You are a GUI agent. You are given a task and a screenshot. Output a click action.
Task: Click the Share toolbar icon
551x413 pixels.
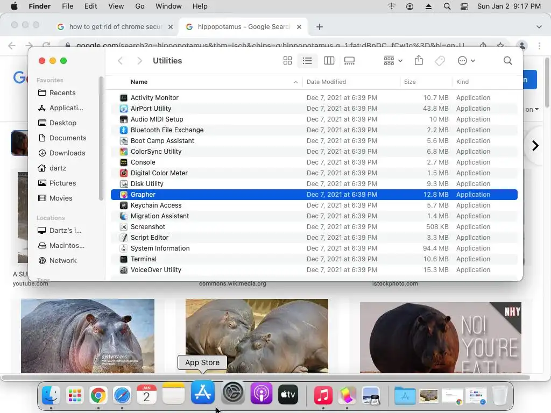[x=419, y=60]
